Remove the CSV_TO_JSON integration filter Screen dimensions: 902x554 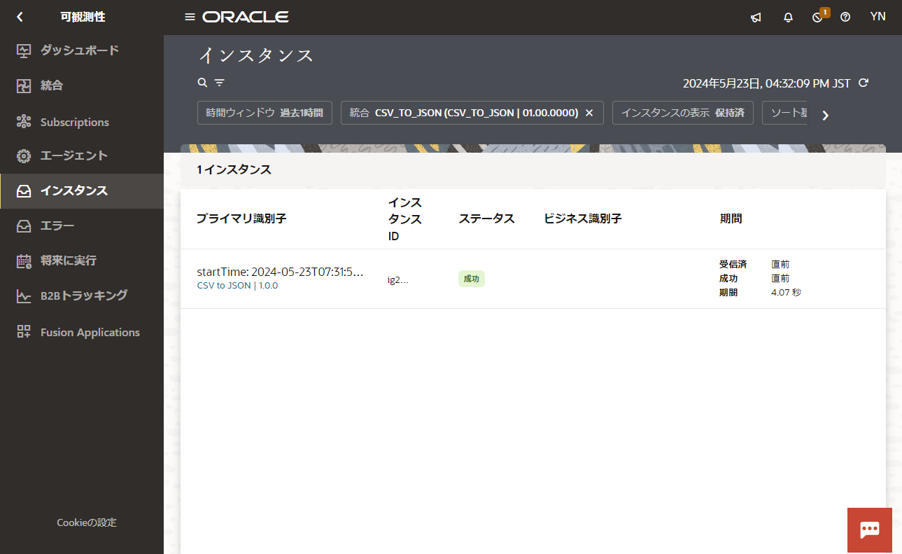pos(589,113)
